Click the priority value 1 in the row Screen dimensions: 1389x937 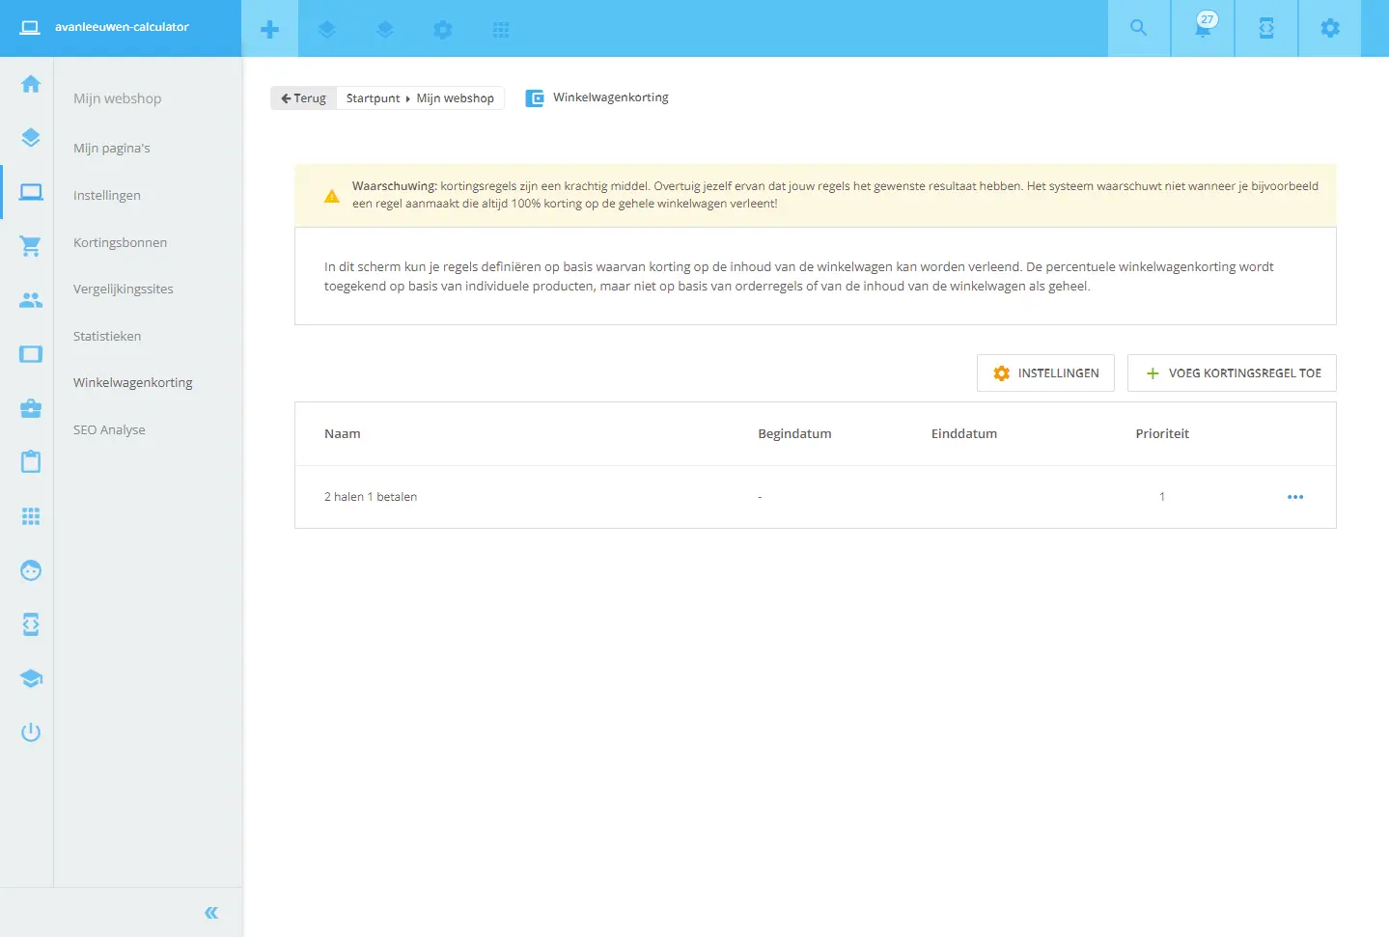[x=1162, y=497]
